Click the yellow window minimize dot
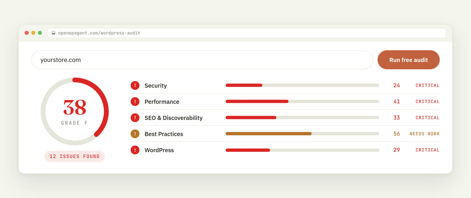This screenshot has width=471, height=198. click(x=33, y=33)
